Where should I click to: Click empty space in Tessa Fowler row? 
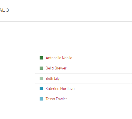[x=98, y=99]
